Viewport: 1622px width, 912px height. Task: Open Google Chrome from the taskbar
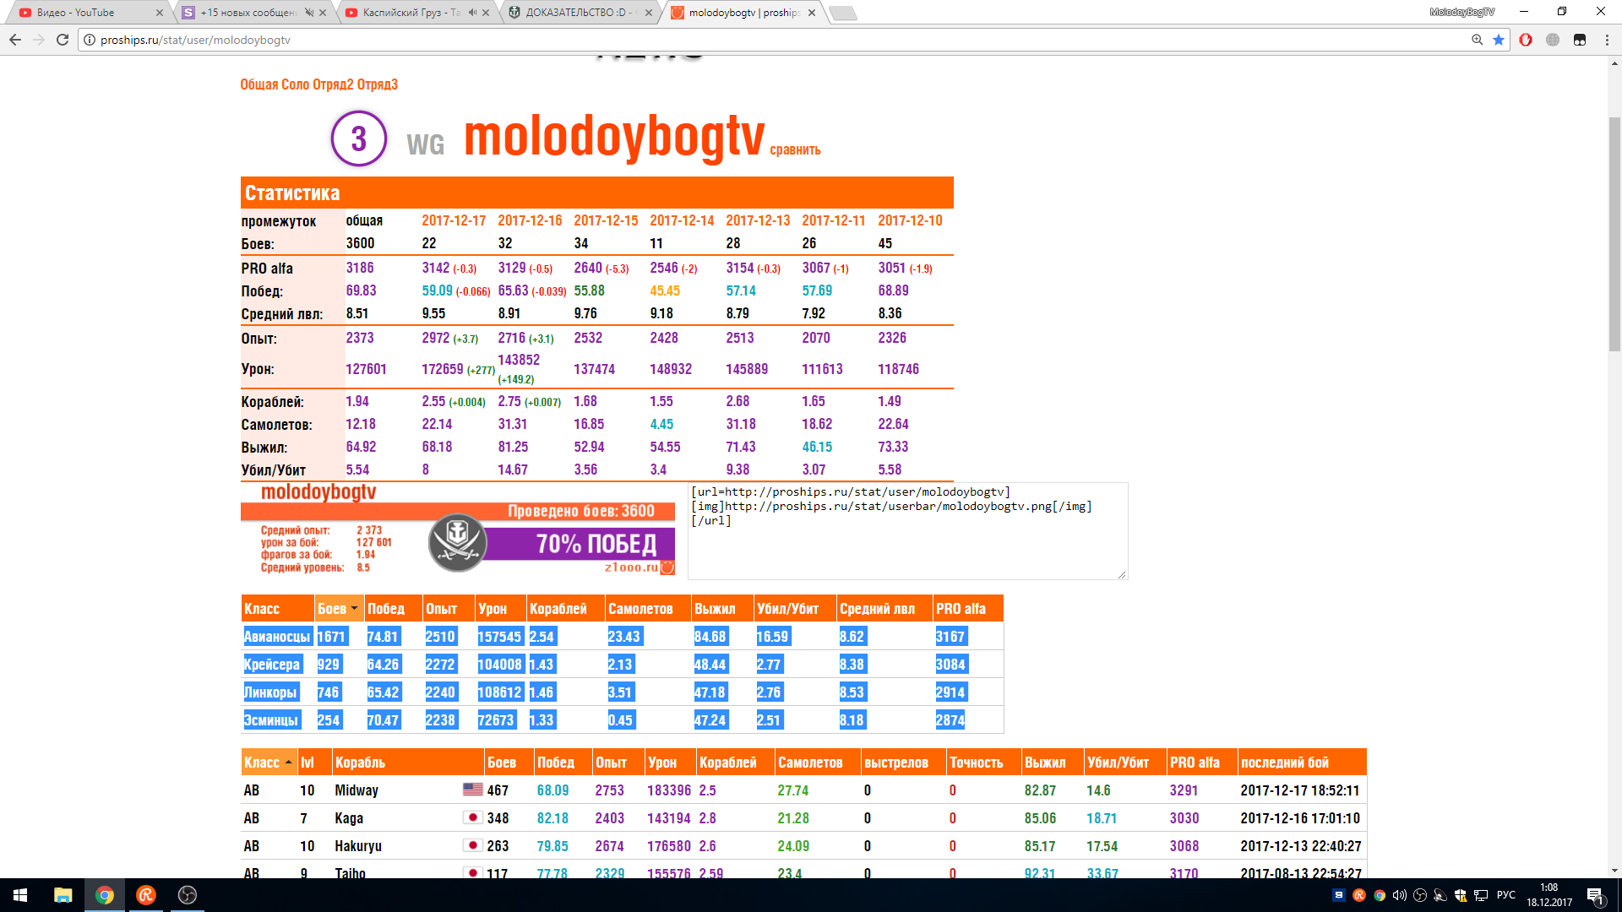pos(105,895)
